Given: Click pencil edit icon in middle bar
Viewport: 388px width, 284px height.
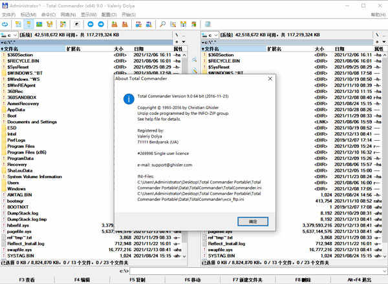Looking at the screenshot, I should coord(195,70).
